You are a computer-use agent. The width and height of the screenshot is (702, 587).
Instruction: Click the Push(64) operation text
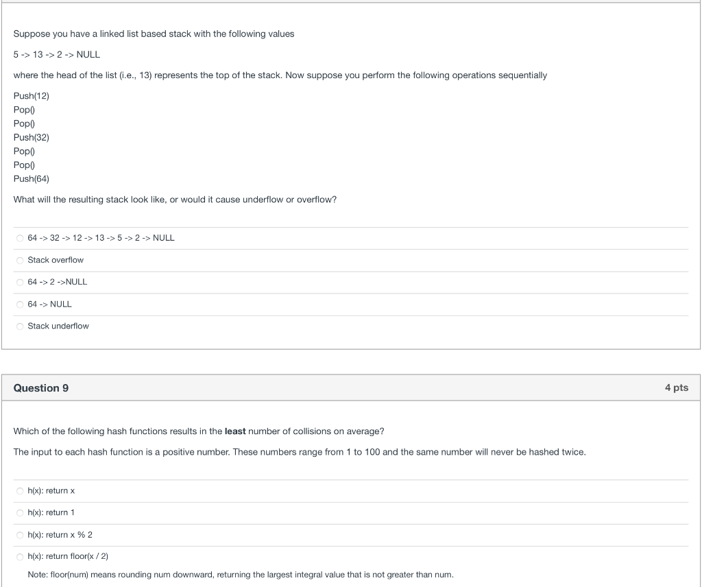pyautogui.click(x=31, y=178)
